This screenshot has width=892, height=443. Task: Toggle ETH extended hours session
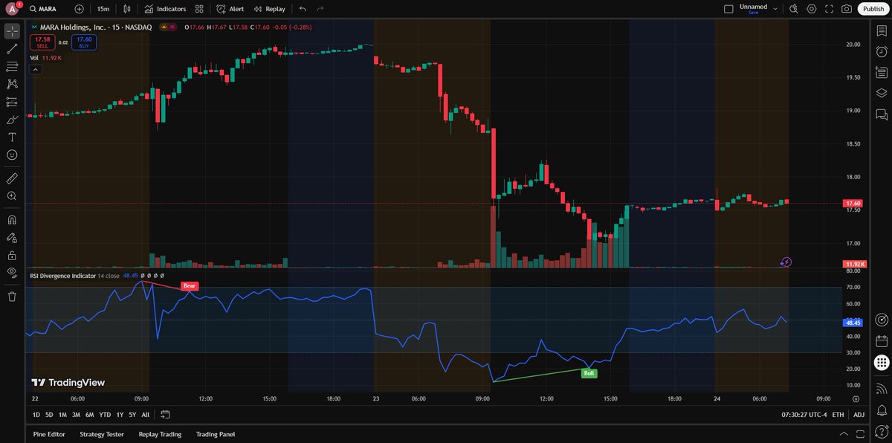click(838, 414)
